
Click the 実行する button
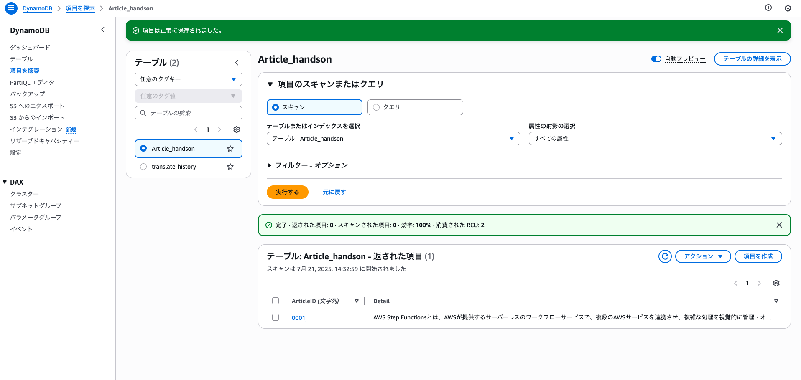pos(288,192)
